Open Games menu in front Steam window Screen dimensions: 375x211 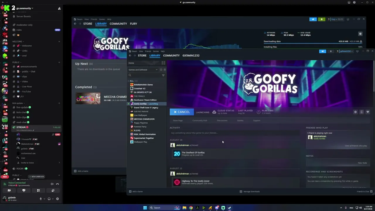156,51
